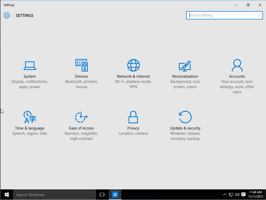Click "Narrator, magnifier, high contrast" description

click(81, 136)
